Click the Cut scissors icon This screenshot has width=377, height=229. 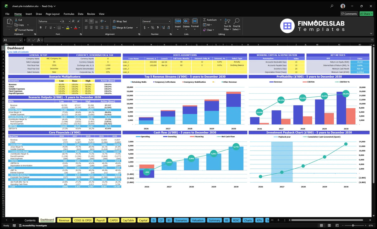coord(16,20)
